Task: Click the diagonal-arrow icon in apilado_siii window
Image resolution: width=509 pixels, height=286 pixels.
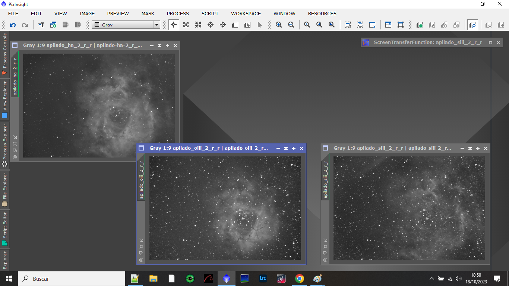Action: [325, 240]
